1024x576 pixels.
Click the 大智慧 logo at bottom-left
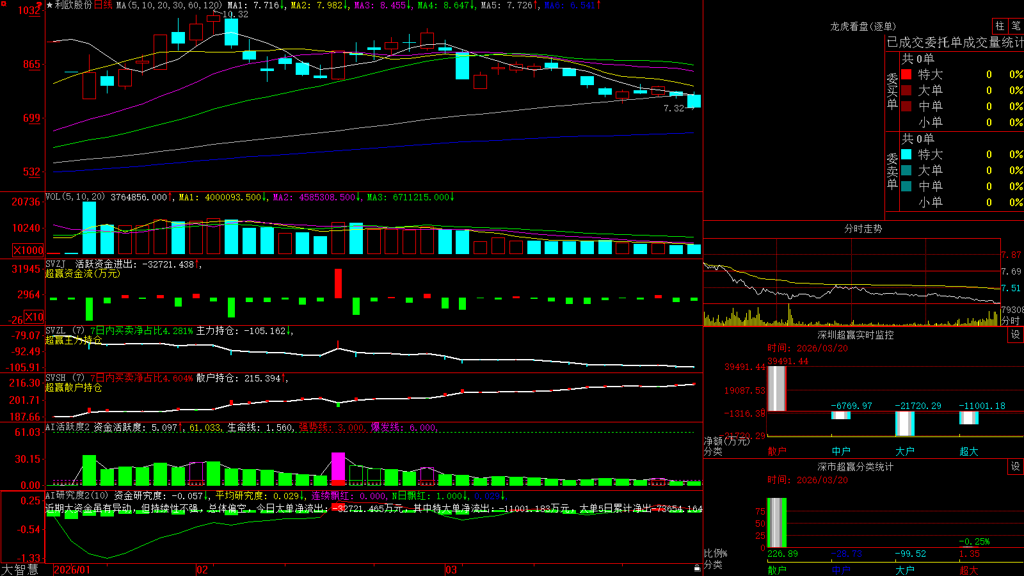[x=20, y=570]
